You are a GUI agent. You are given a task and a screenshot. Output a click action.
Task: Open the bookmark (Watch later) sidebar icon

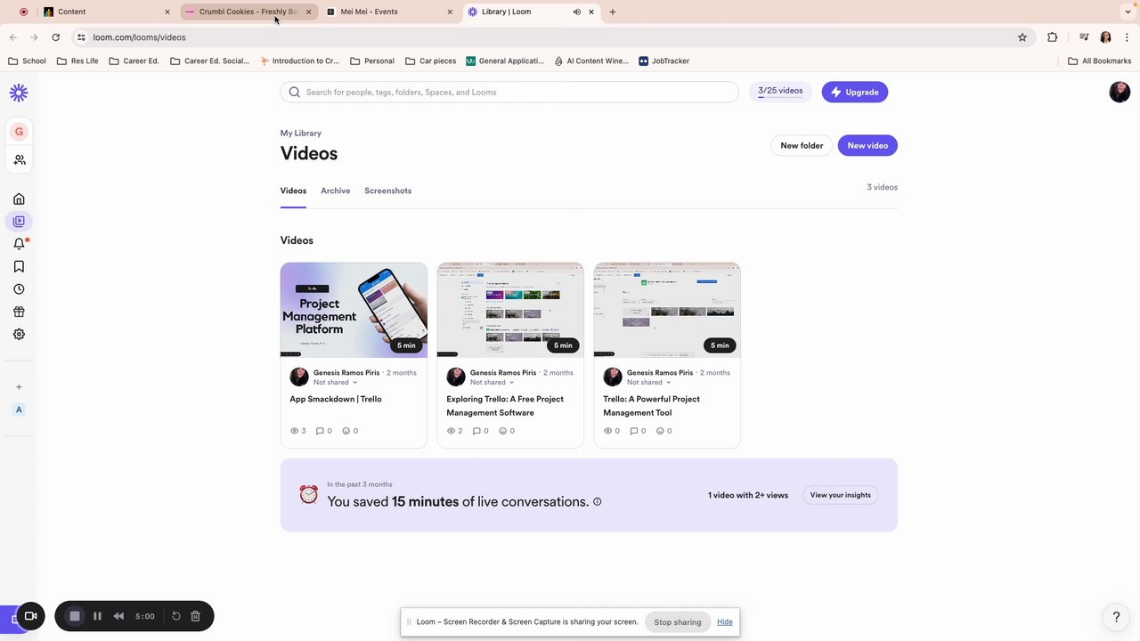tap(19, 266)
